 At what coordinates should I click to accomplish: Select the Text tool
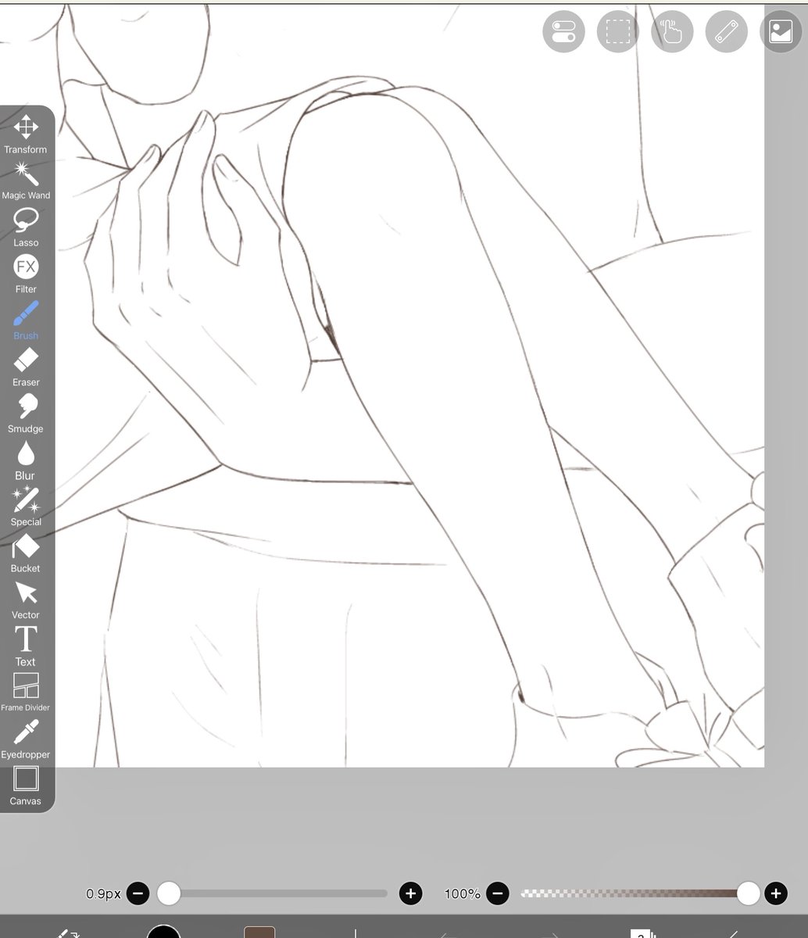(26, 646)
